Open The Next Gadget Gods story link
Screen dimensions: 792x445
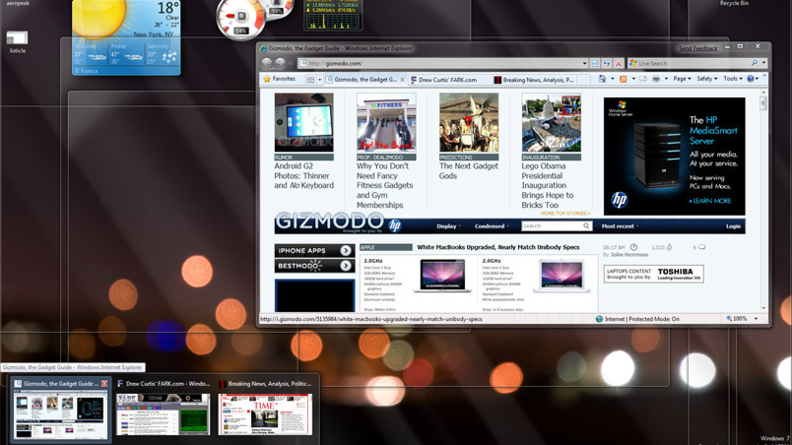pyautogui.click(x=468, y=171)
